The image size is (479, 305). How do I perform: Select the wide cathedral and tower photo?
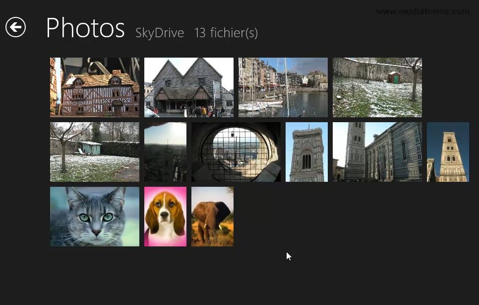[x=377, y=152]
